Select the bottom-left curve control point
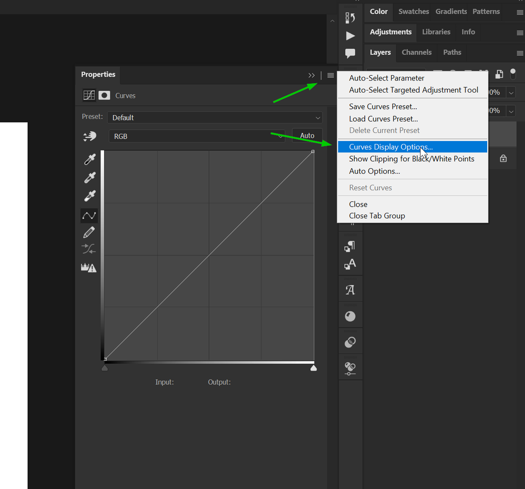This screenshot has height=489, width=525. [105, 359]
